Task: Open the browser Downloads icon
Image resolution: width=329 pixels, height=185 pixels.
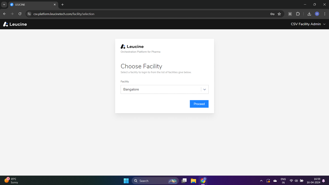Action: click(x=309, y=14)
